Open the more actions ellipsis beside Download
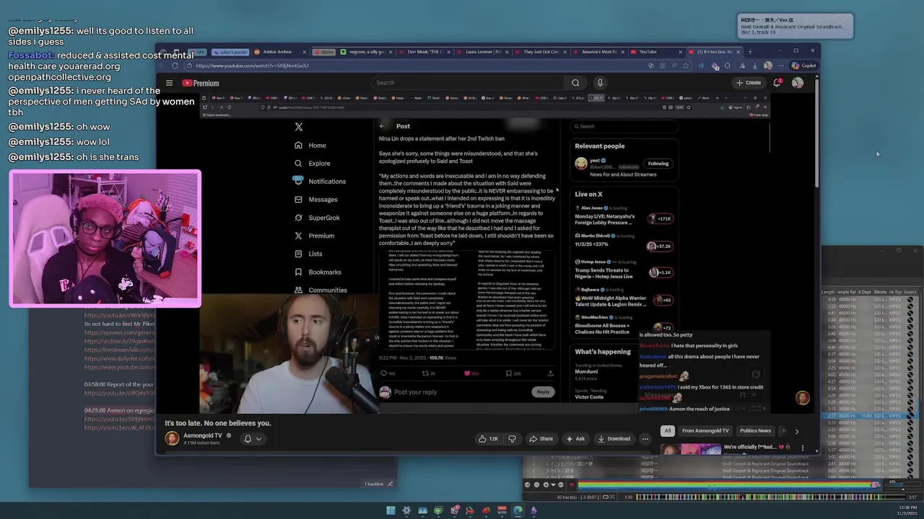Image resolution: width=924 pixels, height=519 pixels. click(x=645, y=438)
